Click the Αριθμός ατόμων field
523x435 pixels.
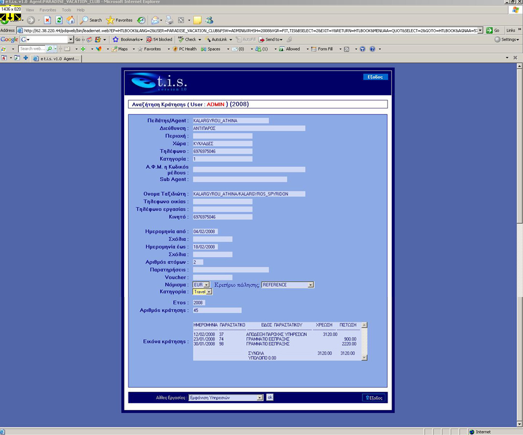click(198, 262)
